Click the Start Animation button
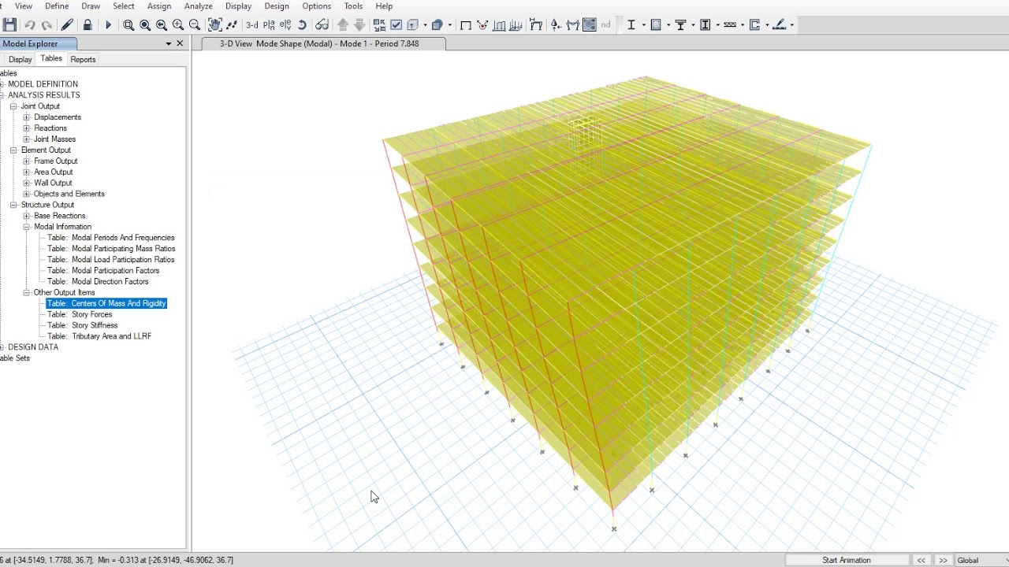Image resolution: width=1009 pixels, height=567 pixels. (x=847, y=560)
